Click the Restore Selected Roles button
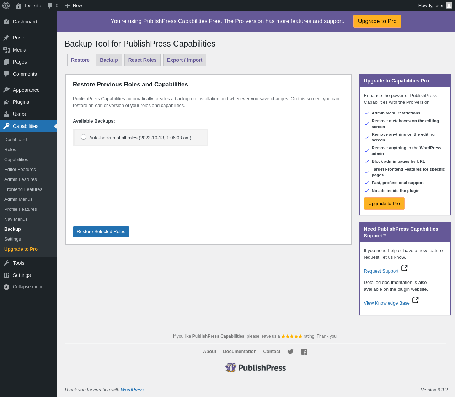Screen dimensions: 455x397 (x=101, y=232)
